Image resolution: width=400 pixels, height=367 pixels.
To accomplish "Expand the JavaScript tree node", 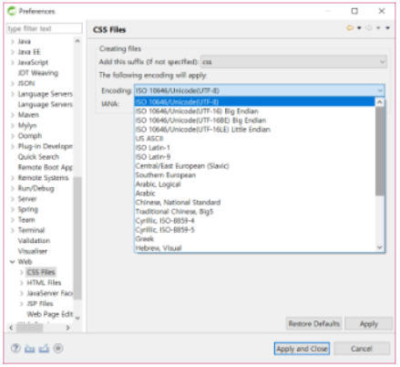I will point(13,62).
